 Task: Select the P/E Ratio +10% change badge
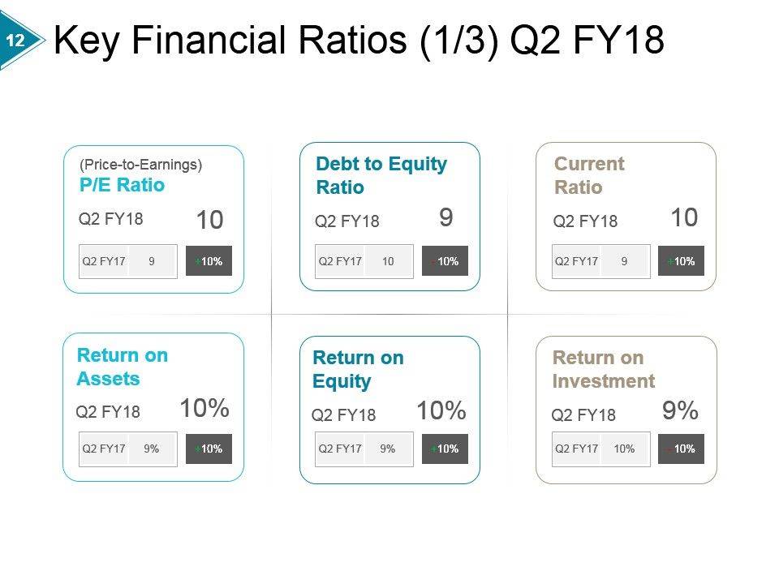(209, 260)
